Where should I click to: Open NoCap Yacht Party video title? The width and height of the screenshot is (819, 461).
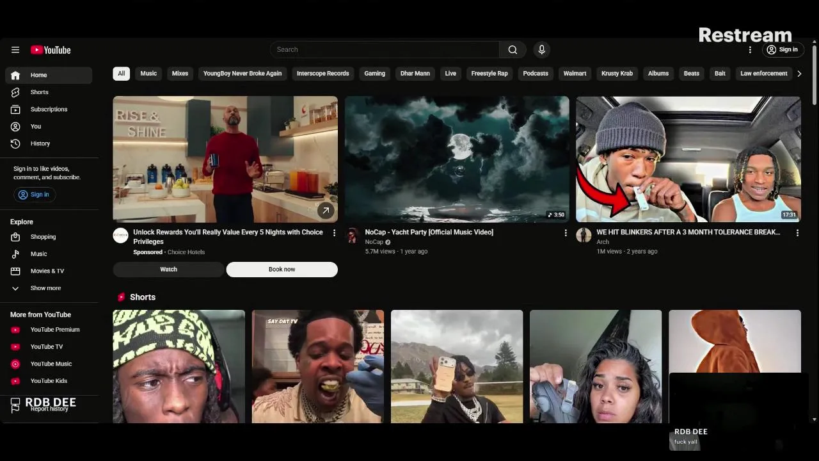coord(429,232)
